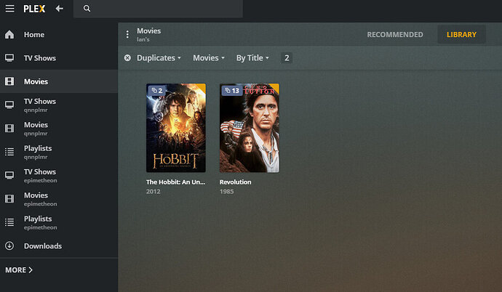
Task: Clear the Duplicates filter with X icon
Action: click(127, 58)
